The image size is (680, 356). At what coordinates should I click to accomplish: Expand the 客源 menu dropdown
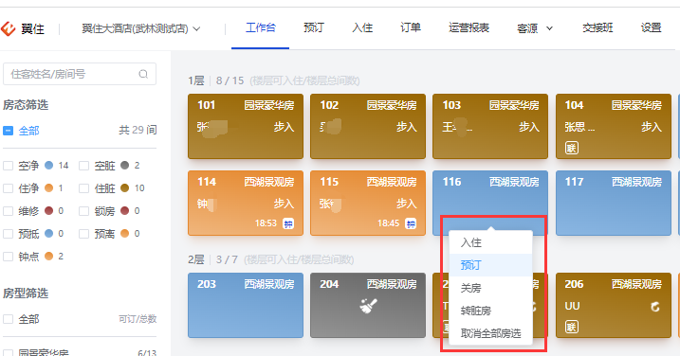[535, 28]
